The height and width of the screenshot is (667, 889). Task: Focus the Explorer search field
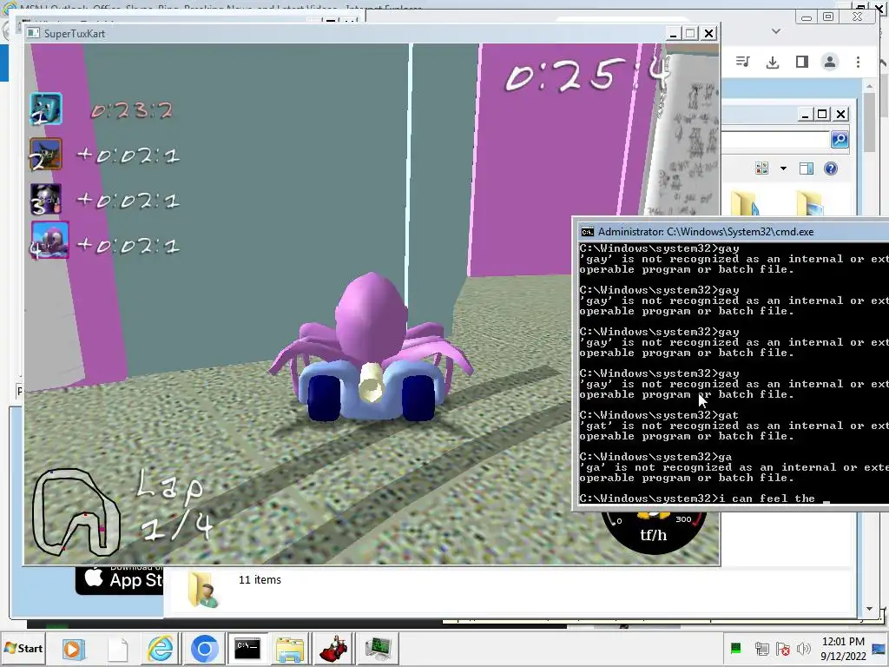[775, 140]
